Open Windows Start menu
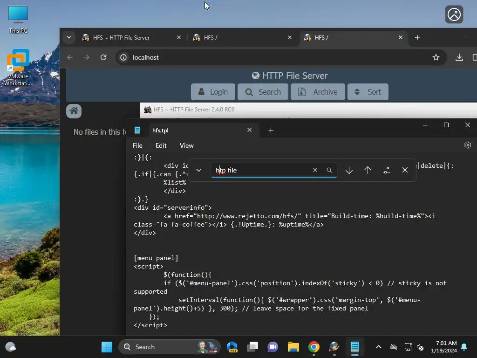The width and height of the screenshot is (477, 358). tap(107, 347)
